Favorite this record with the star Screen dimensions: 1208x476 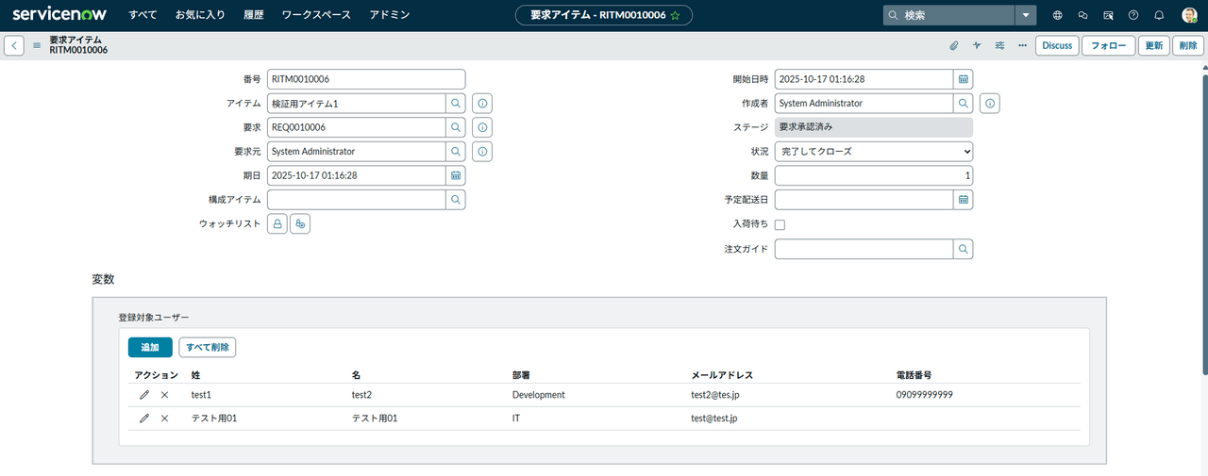(675, 15)
